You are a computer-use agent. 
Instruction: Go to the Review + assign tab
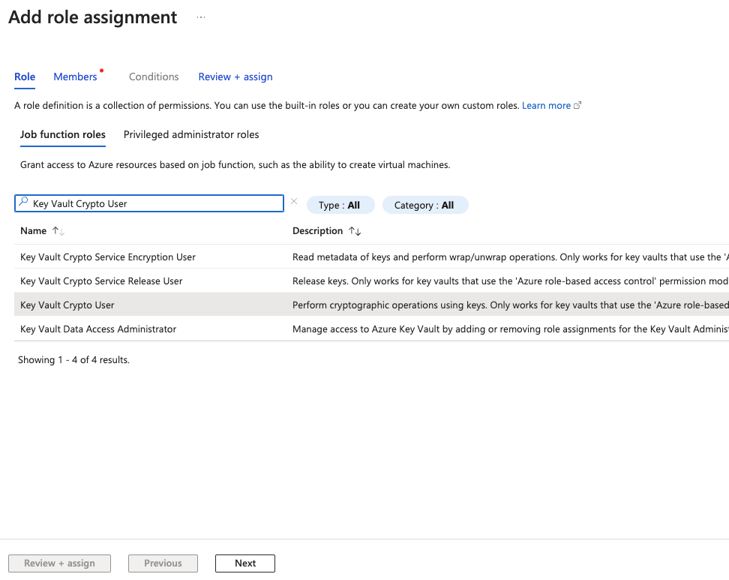(235, 77)
